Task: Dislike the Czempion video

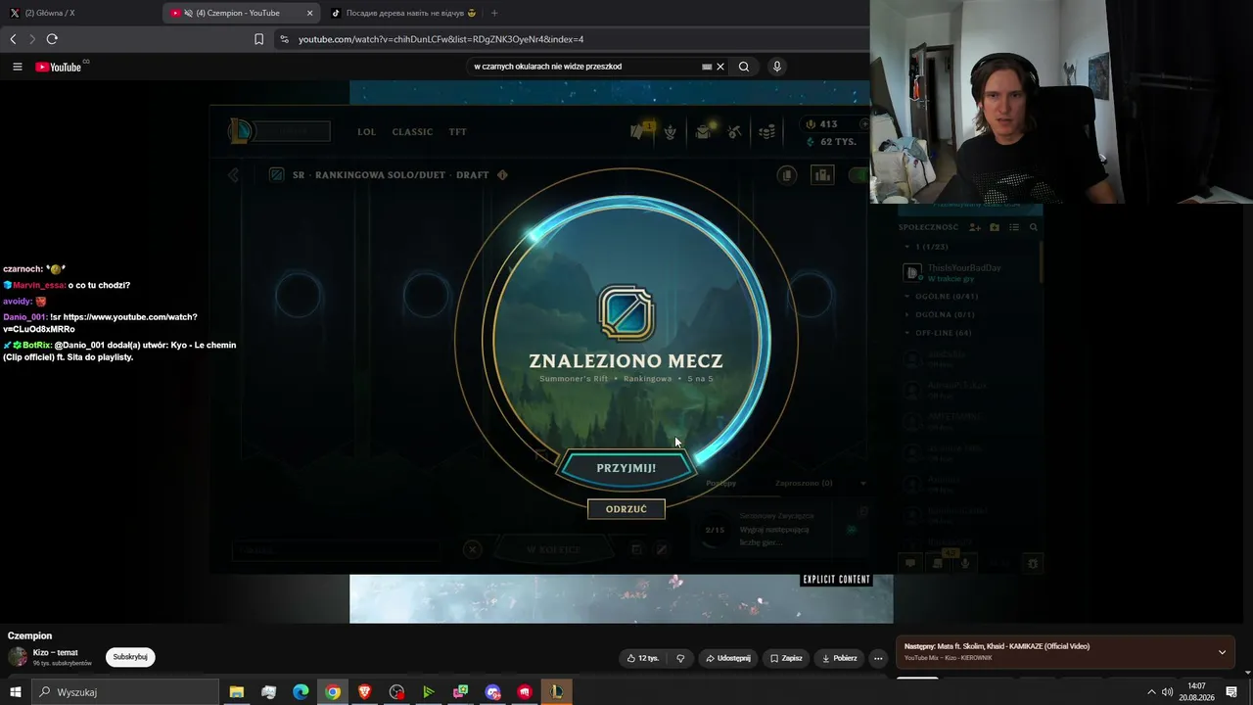Action: (680, 658)
